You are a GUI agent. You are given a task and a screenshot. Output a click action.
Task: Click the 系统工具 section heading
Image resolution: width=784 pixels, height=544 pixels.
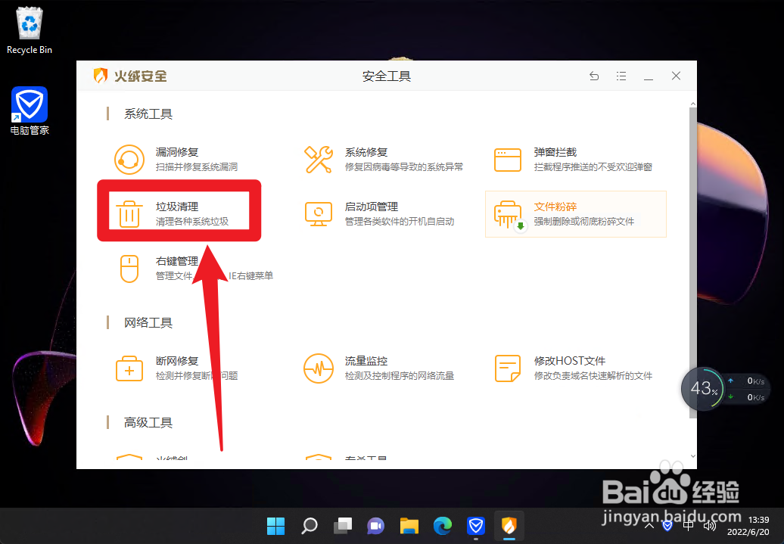[148, 114]
